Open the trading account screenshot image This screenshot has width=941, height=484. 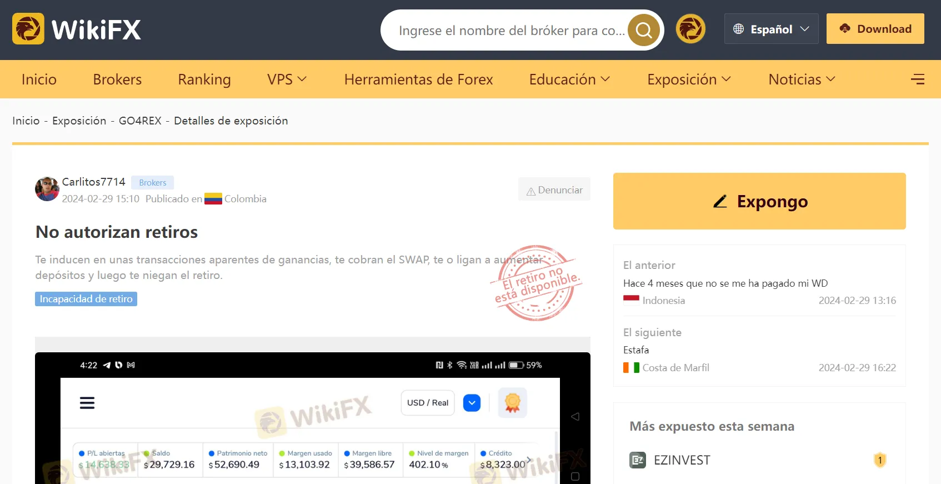tap(313, 418)
